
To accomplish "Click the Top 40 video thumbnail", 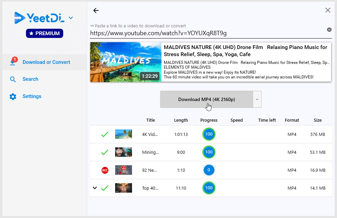I will click(124, 188).
